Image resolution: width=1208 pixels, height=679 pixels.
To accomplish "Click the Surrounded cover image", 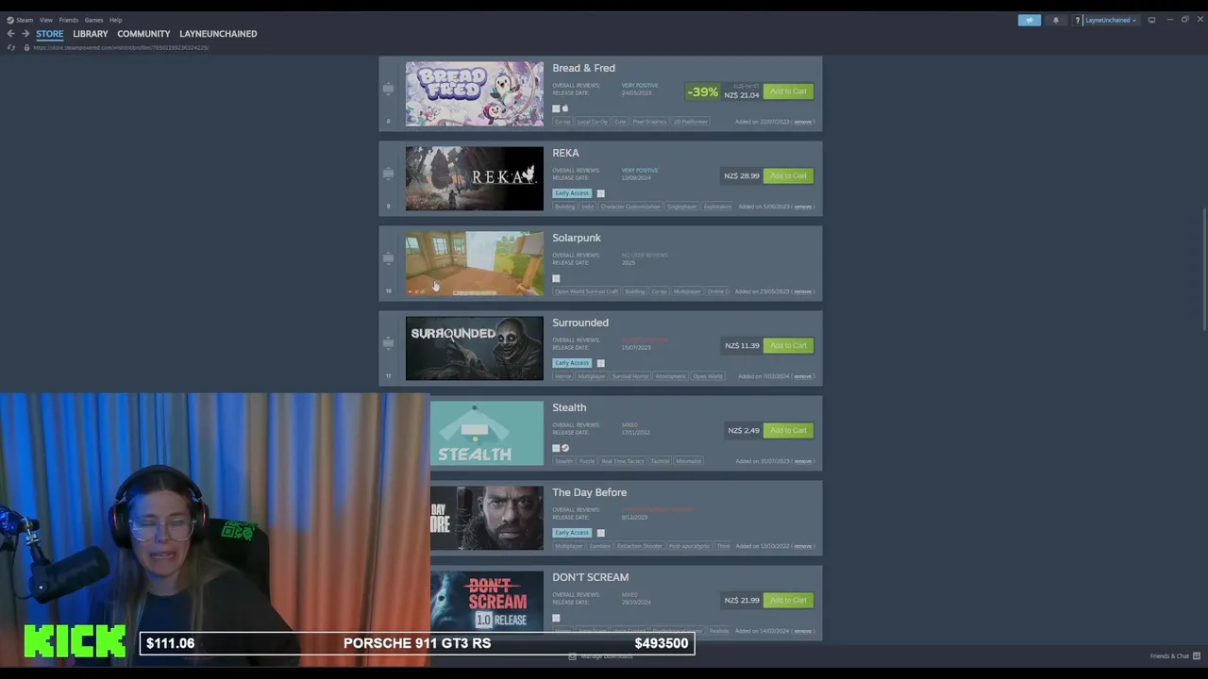I will click(x=475, y=348).
